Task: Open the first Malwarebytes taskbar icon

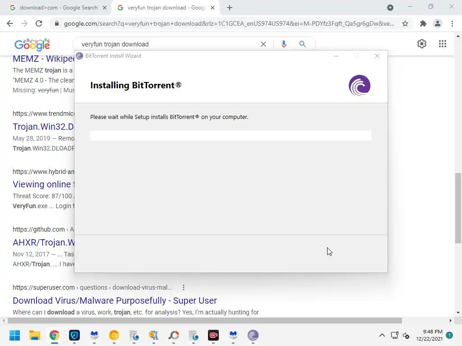Action: [94, 335]
